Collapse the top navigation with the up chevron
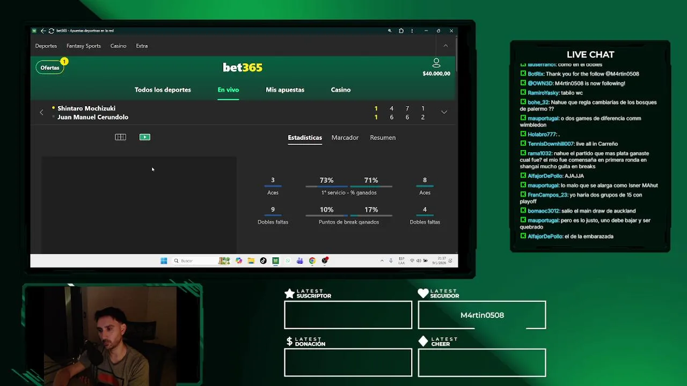Image resolution: width=687 pixels, height=386 pixels. pos(445,46)
